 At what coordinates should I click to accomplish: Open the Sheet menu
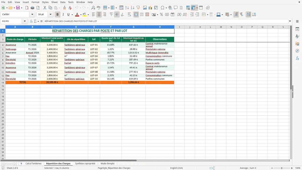click(x=54, y=2)
